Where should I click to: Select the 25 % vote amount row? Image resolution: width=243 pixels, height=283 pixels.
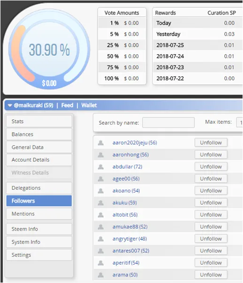(x=122, y=45)
